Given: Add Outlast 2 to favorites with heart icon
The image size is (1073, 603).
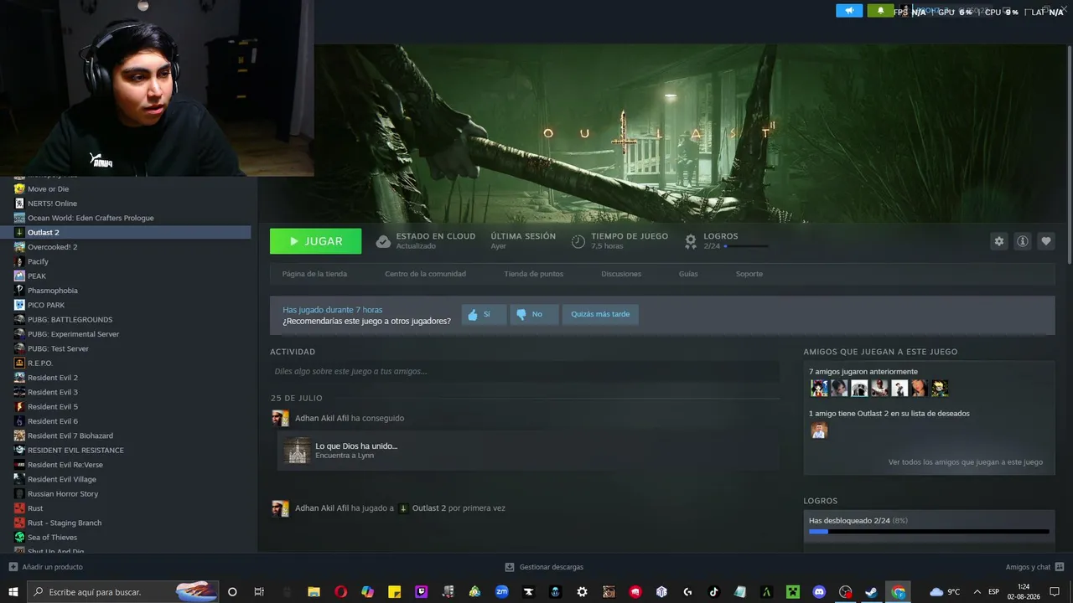Looking at the screenshot, I should (x=1046, y=241).
